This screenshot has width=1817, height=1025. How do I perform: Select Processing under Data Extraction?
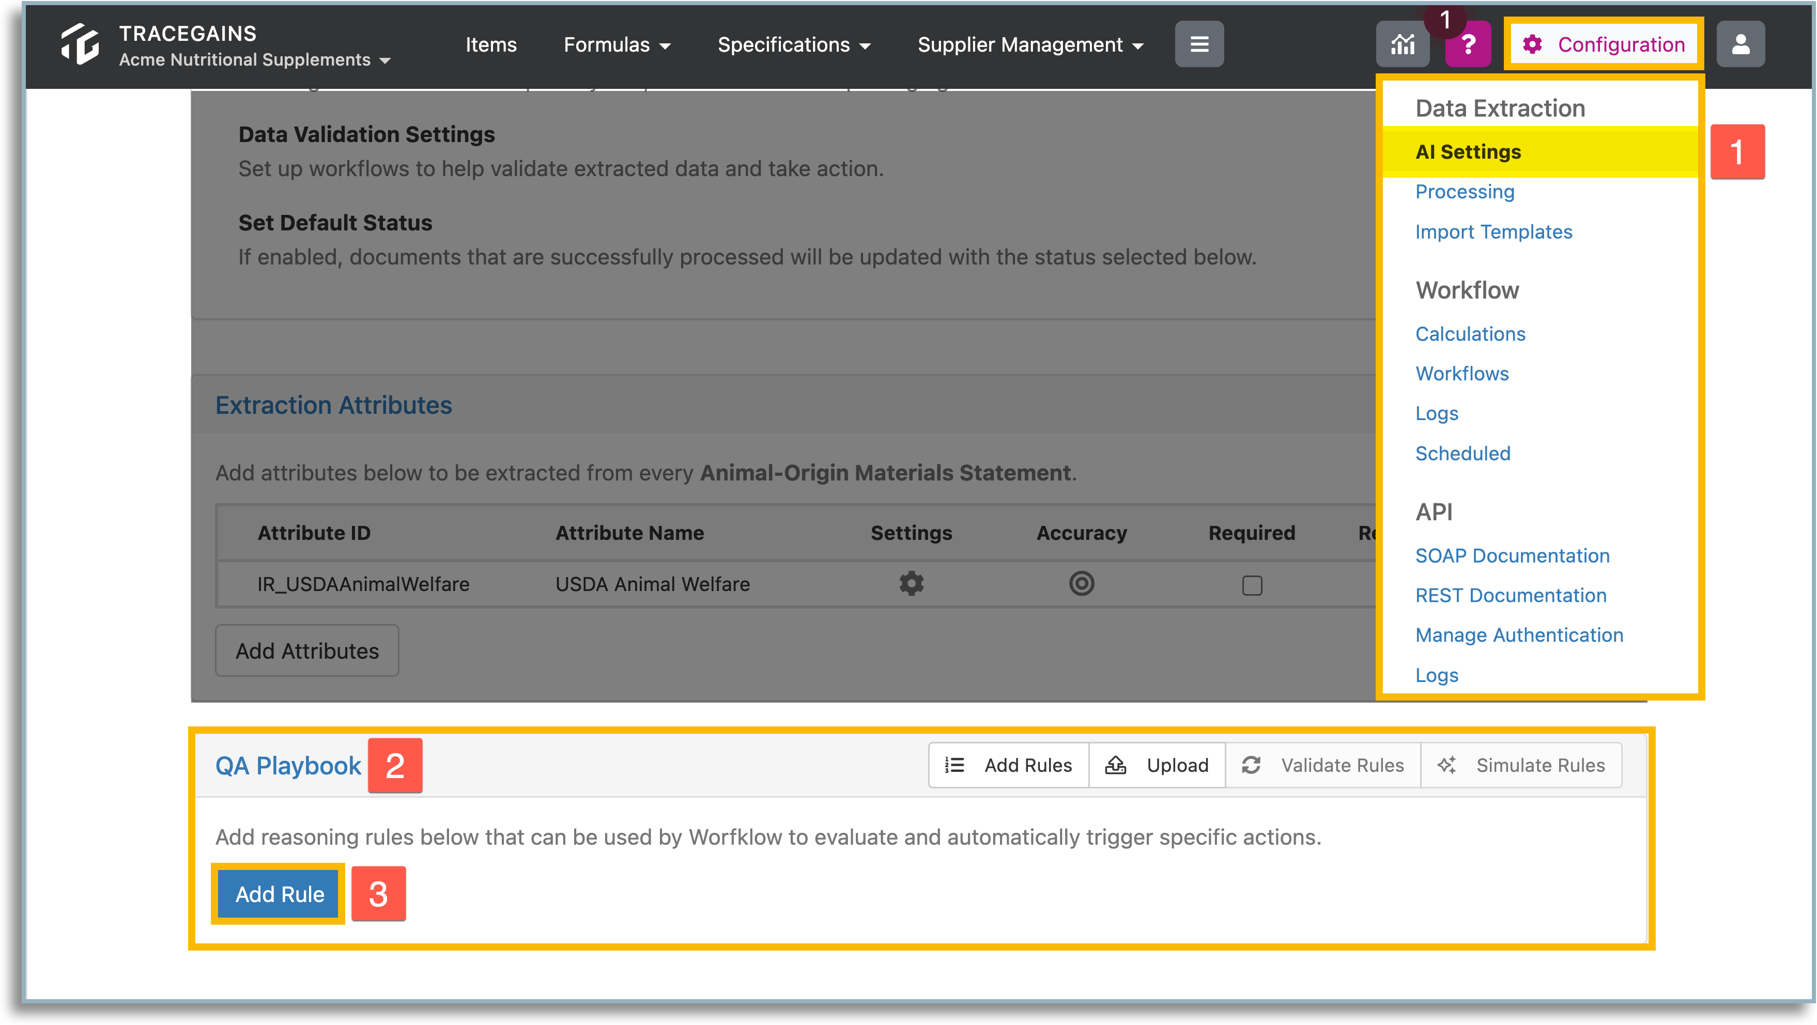(1465, 192)
